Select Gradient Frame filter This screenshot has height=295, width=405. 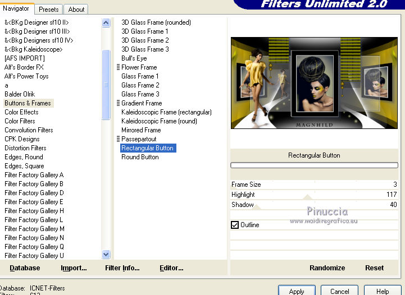pyautogui.click(x=142, y=103)
